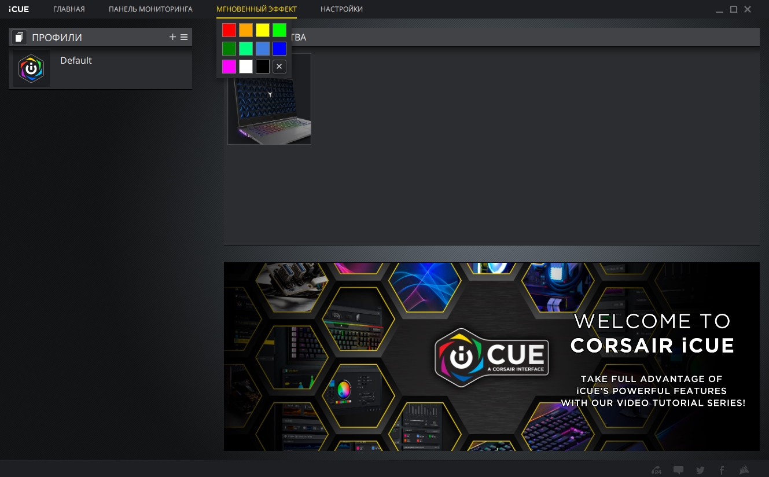This screenshot has width=769, height=477.
Task: Open the Welcome to Corsair iCUE banner
Action: pos(492,357)
